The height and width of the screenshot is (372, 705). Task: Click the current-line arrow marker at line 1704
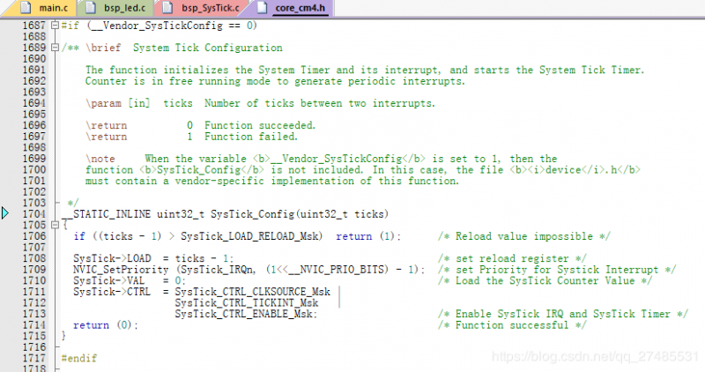click(x=5, y=212)
